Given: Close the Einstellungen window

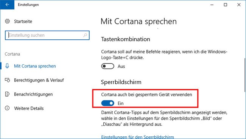Looking at the screenshot, I should point(239,5).
